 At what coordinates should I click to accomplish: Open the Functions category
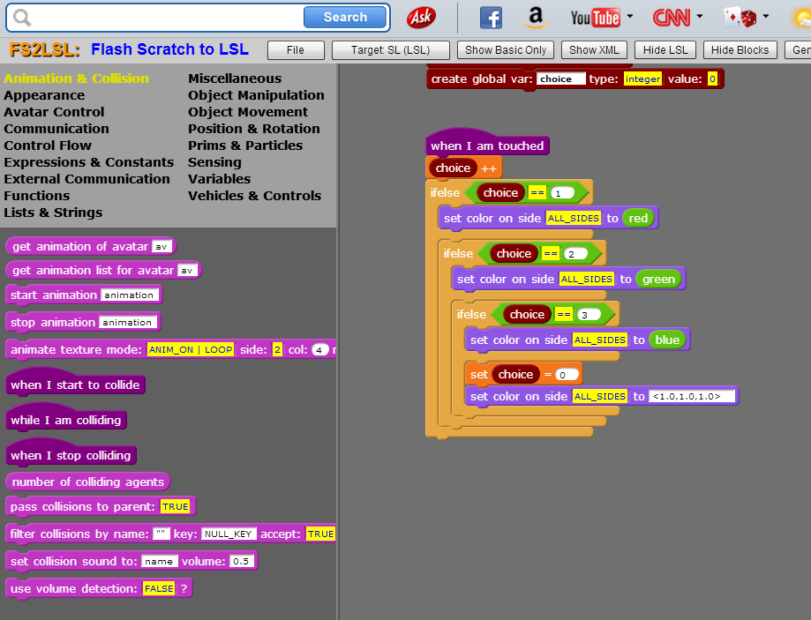point(37,196)
